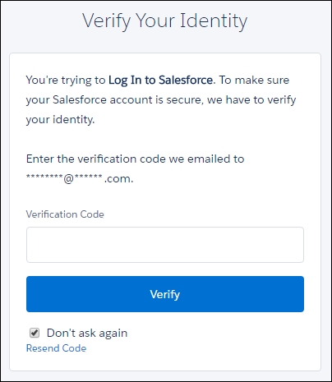Click the "To make sure" text

[254, 80]
